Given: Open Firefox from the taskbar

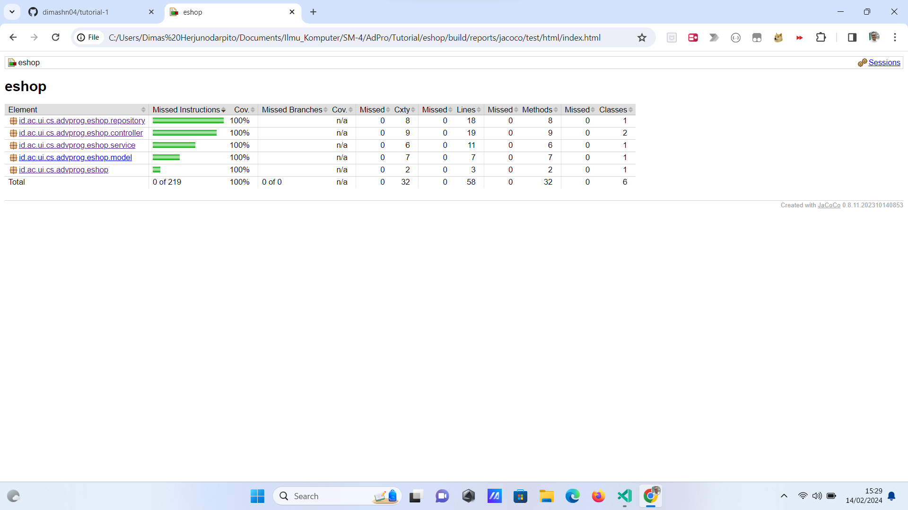Looking at the screenshot, I should point(598,496).
